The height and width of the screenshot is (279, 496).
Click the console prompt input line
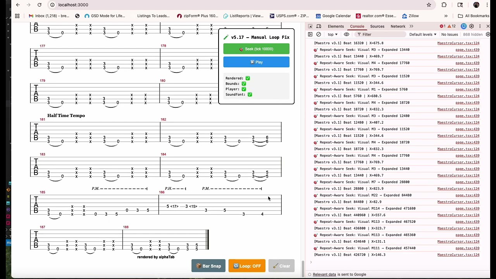pyautogui.click(x=395, y=262)
